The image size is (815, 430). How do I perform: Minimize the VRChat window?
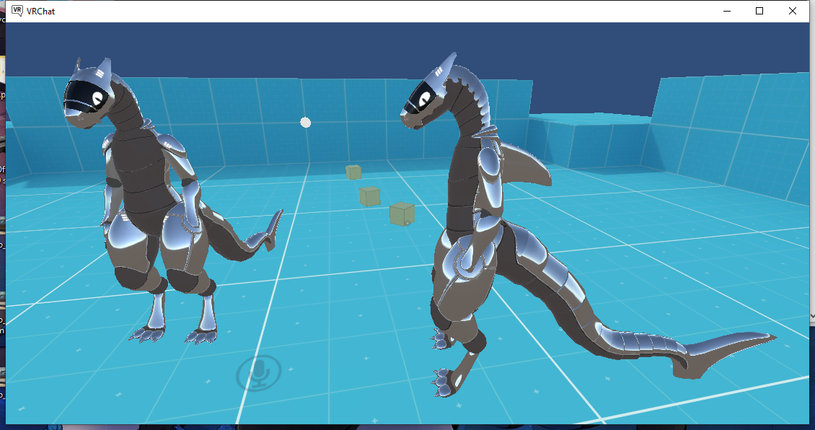[x=726, y=11]
